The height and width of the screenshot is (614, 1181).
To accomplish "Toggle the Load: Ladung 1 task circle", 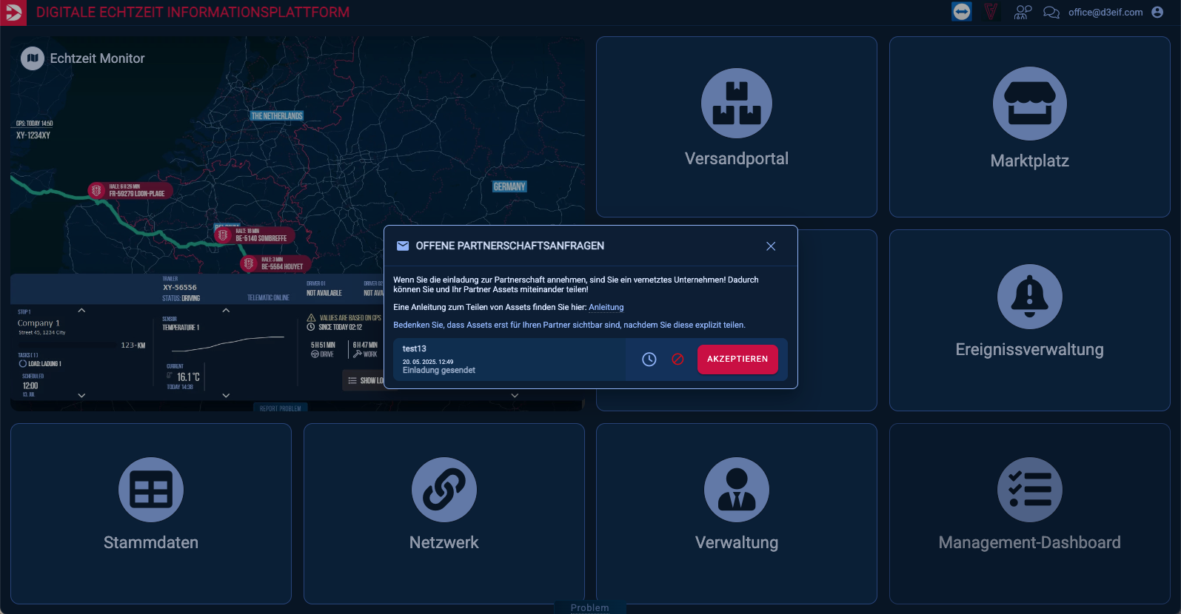I will click(23, 364).
